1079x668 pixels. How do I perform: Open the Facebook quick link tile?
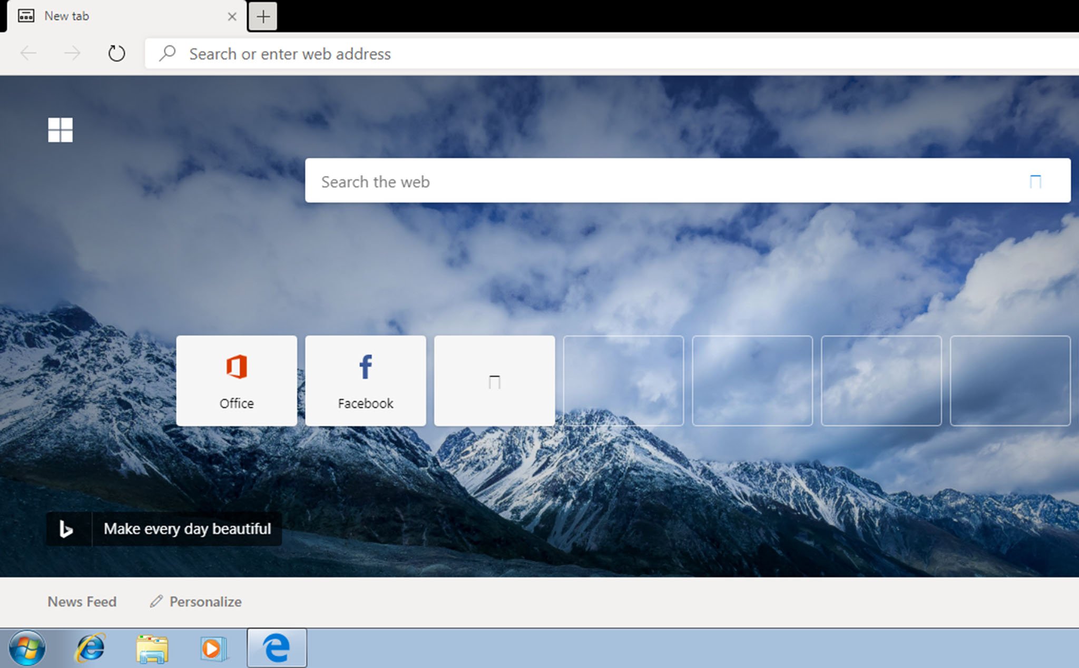point(366,380)
